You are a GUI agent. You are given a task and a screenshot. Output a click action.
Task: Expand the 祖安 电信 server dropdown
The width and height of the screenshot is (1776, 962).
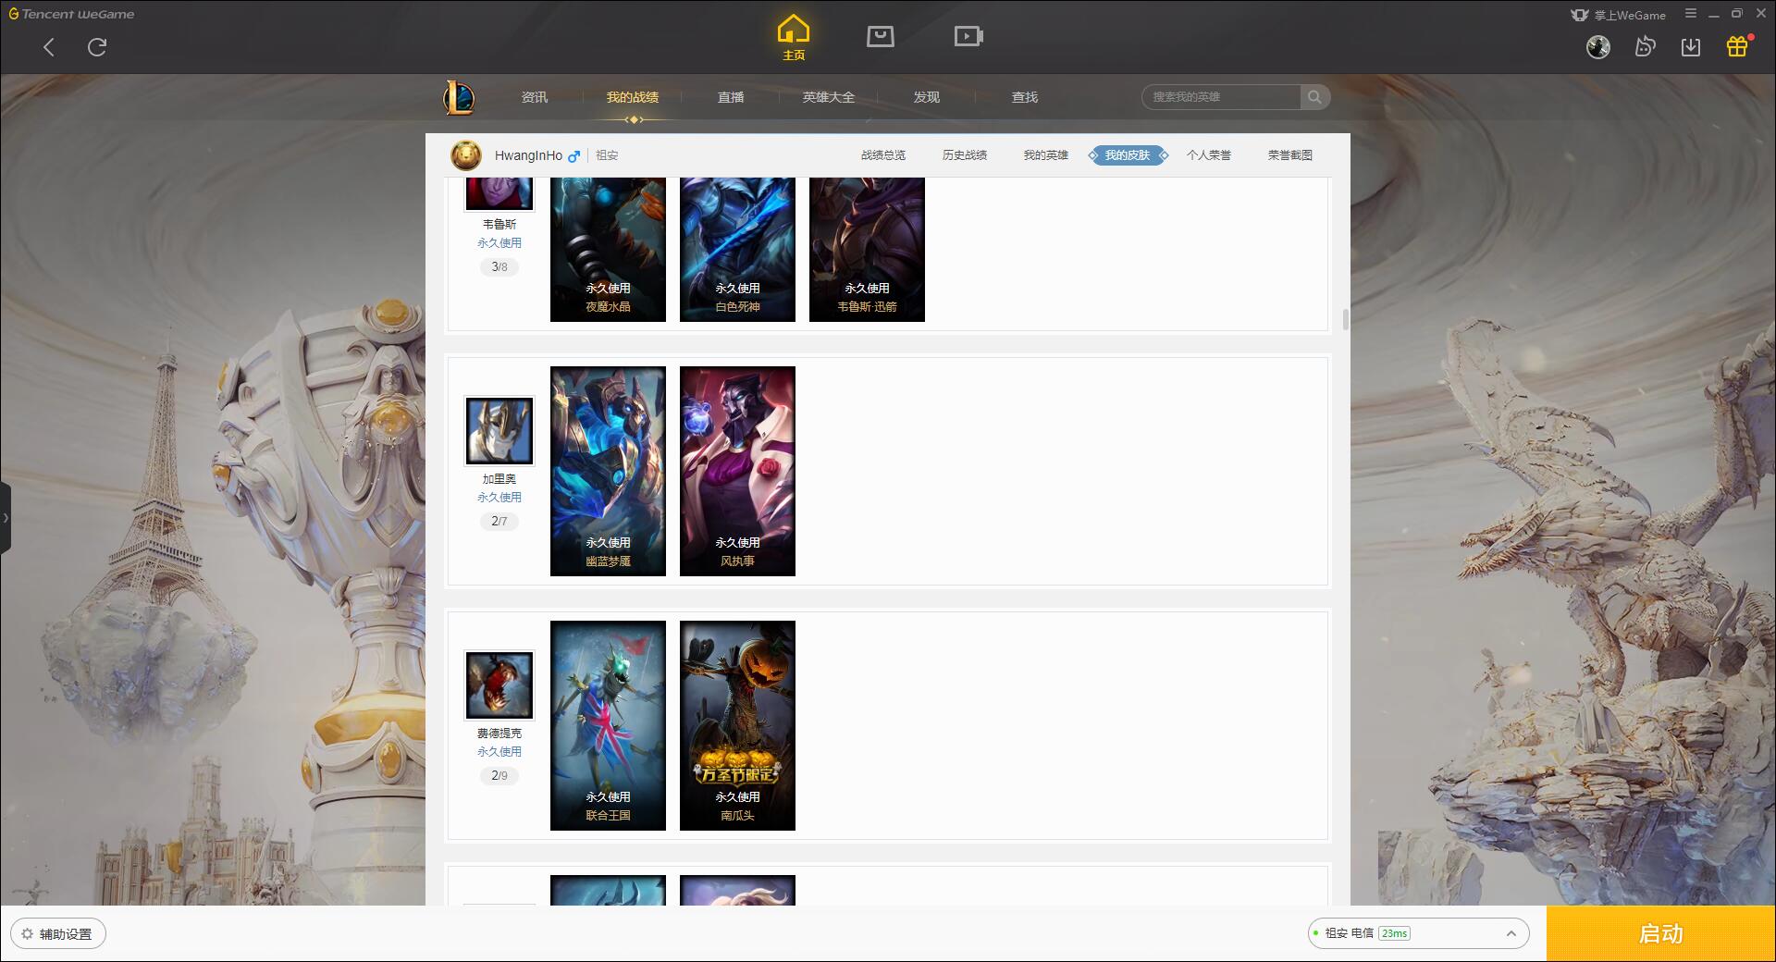(x=1418, y=933)
